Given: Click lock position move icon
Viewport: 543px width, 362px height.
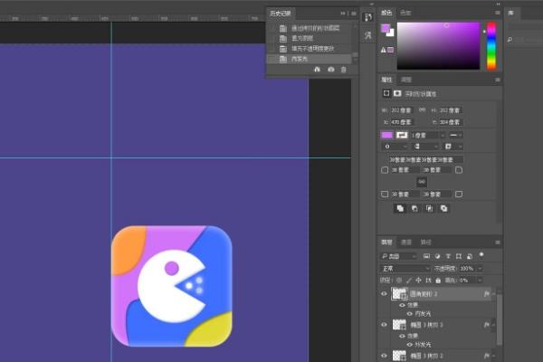Looking at the screenshot, I should coord(418,280).
